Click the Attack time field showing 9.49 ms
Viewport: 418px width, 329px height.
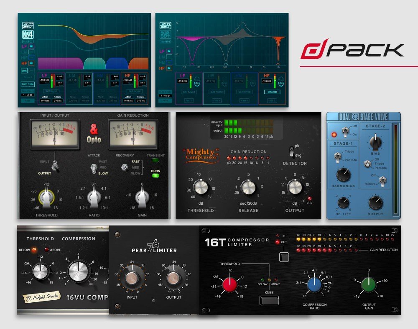[x=45, y=100]
